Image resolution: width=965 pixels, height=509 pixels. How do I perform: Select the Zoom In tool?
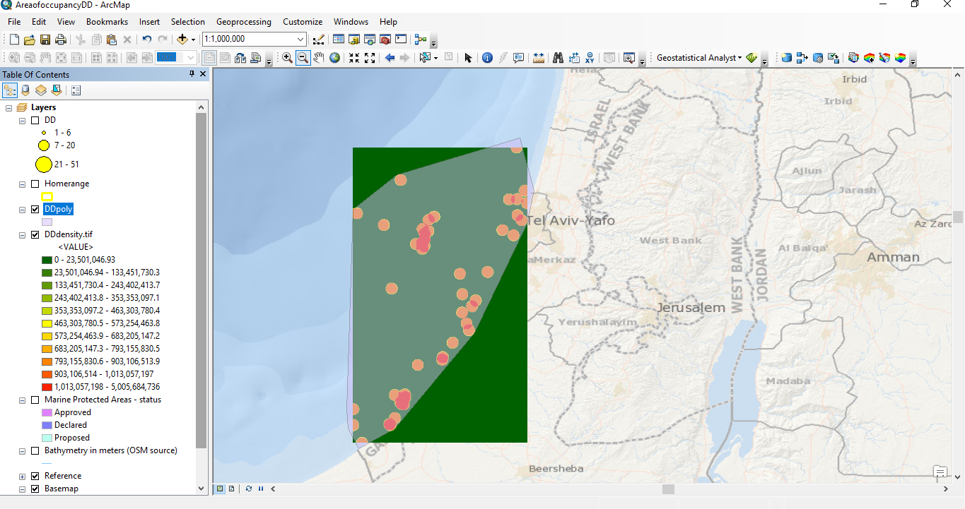point(287,58)
